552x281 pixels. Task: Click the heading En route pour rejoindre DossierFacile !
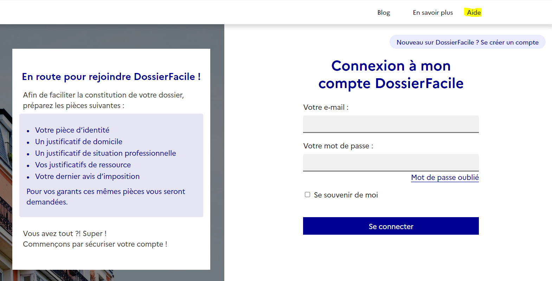tap(111, 76)
